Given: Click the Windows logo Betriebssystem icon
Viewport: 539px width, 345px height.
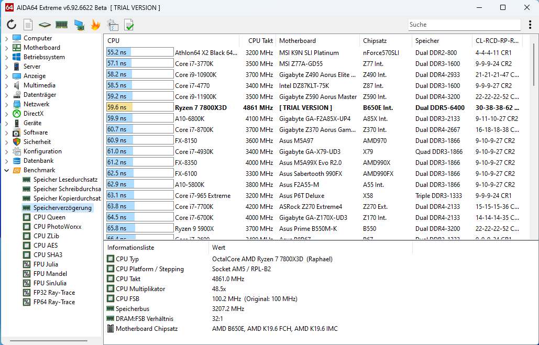Looking at the screenshot, I should click(x=17, y=57).
